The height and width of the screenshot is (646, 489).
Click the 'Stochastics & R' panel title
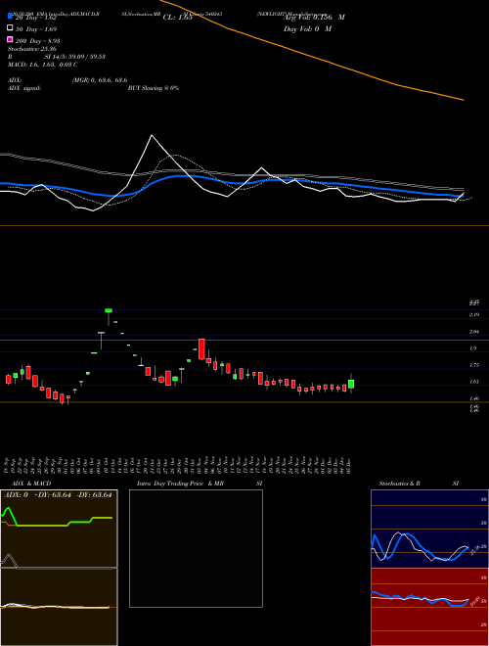pos(400,484)
